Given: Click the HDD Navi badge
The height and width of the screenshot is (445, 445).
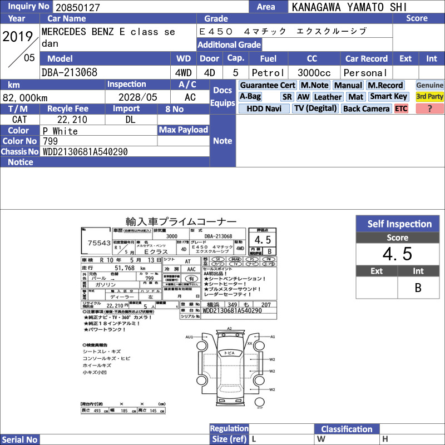Looking at the screenshot, I should point(264,108).
